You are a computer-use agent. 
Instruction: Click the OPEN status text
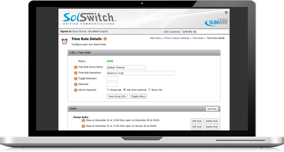click(x=110, y=61)
